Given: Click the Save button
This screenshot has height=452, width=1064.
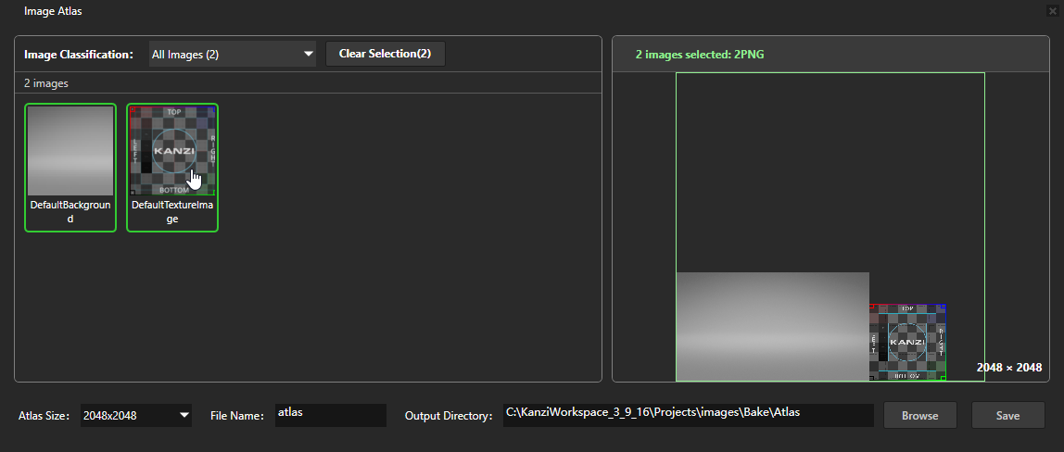Looking at the screenshot, I should pyautogui.click(x=1007, y=415).
